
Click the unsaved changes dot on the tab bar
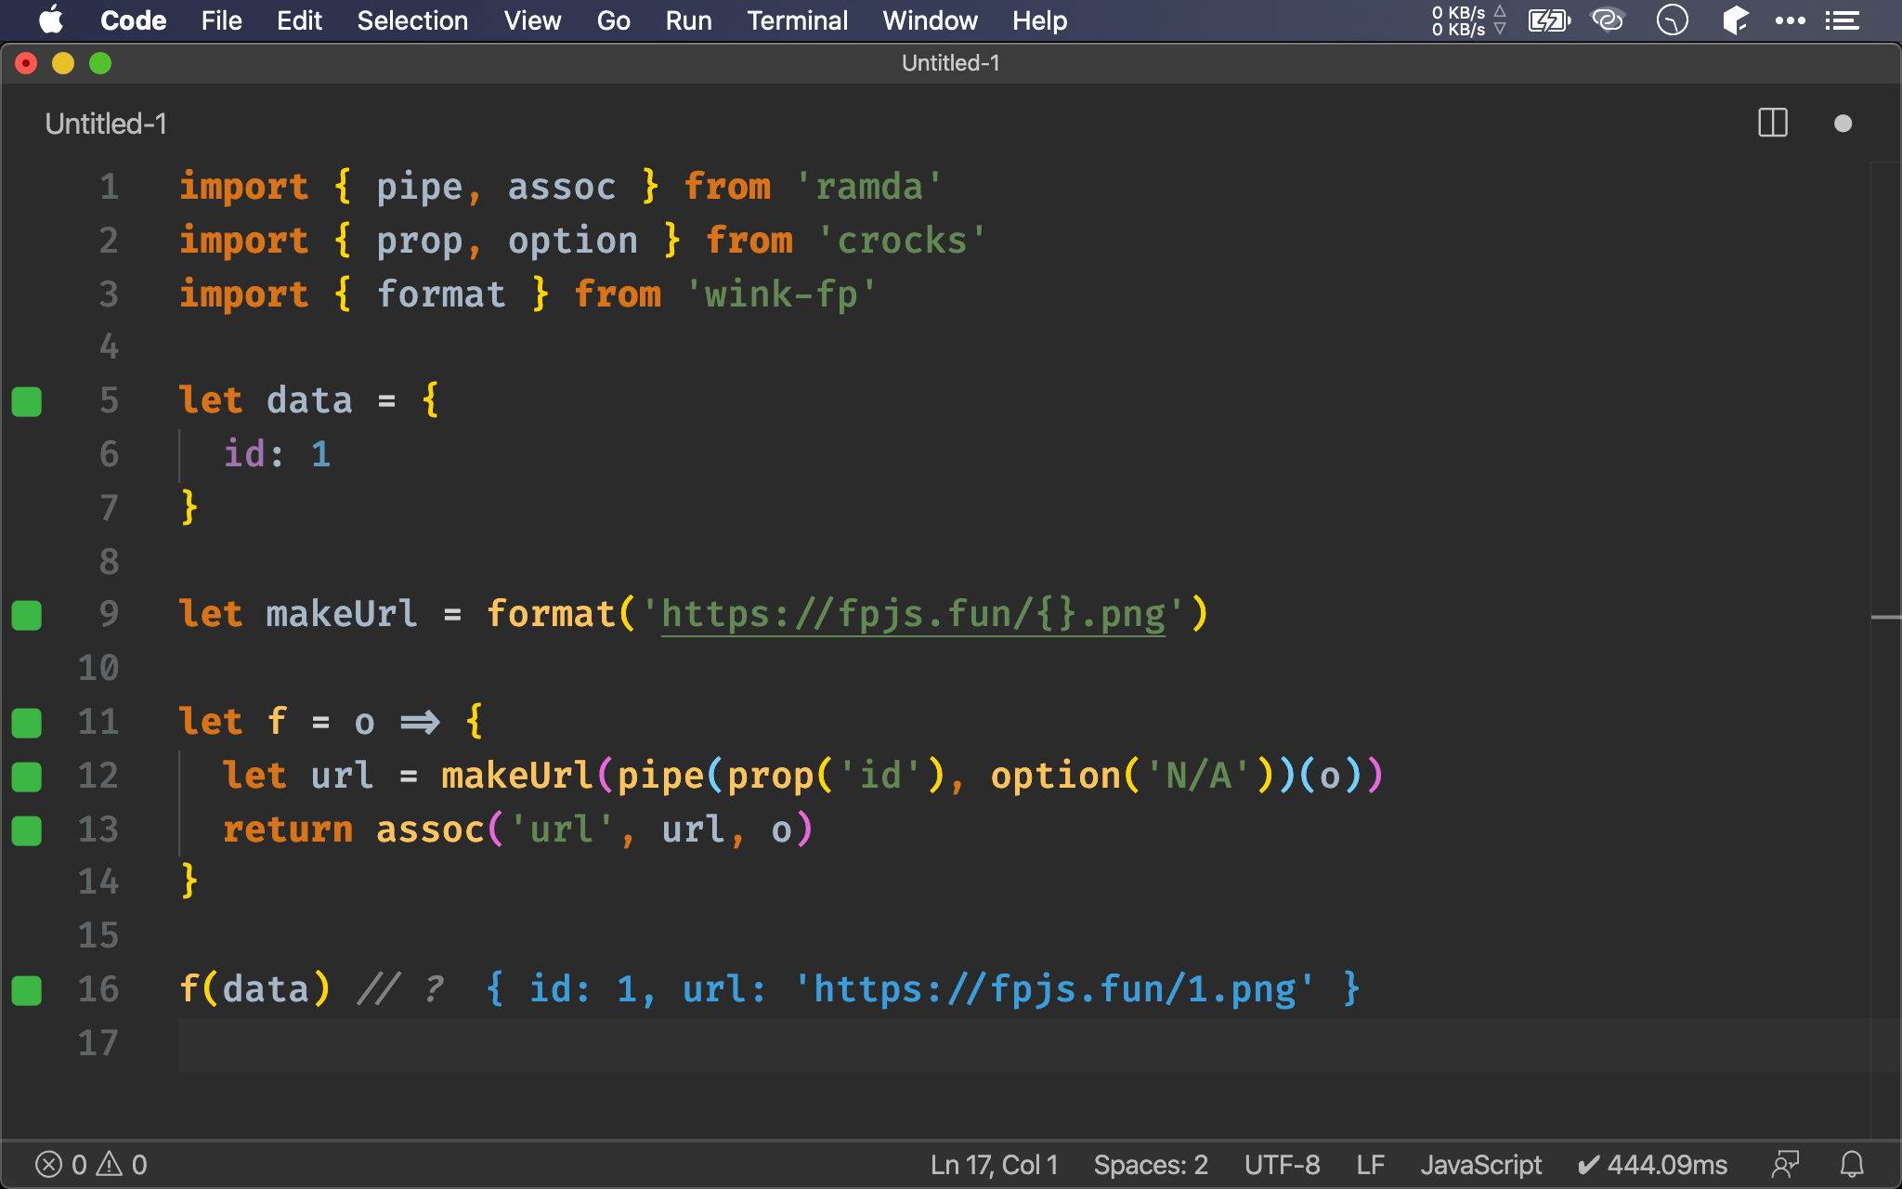(1843, 124)
